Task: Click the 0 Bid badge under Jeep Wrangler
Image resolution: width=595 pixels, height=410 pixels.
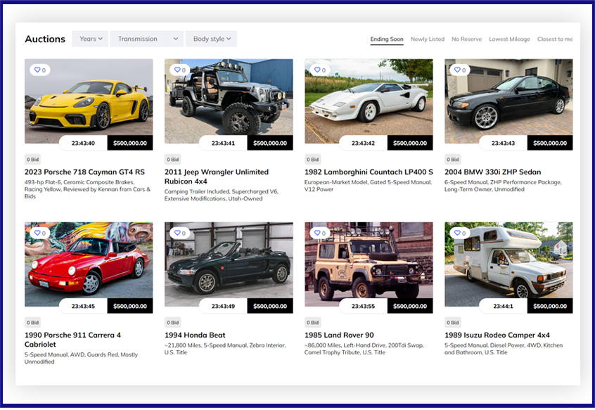Action: [172, 160]
